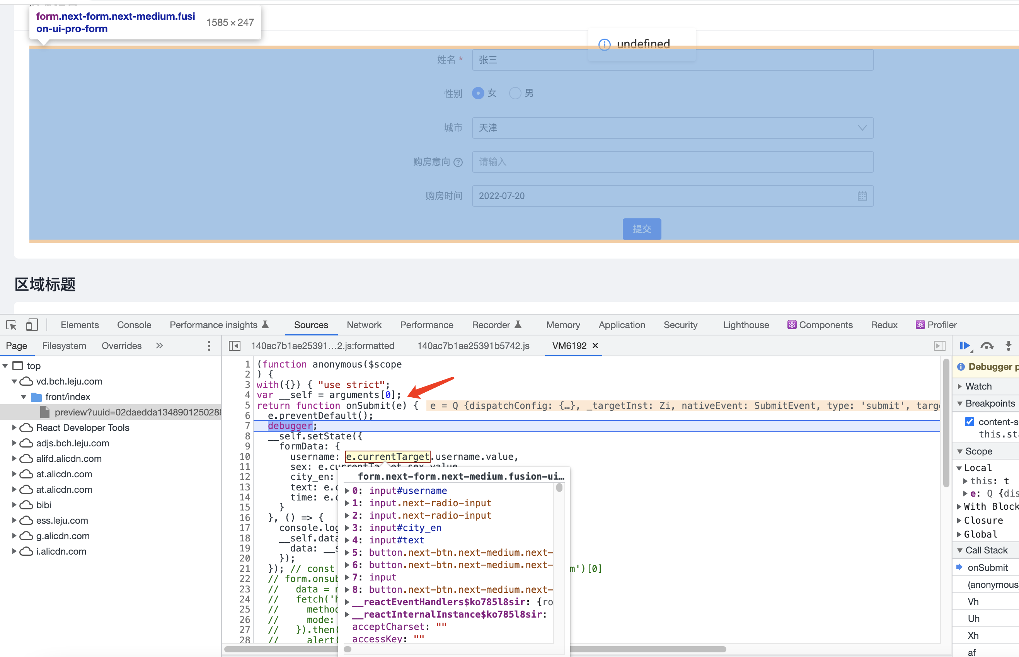Click the info icon in undefined toast
The height and width of the screenshot is (657, 1019).
[604, 44]
